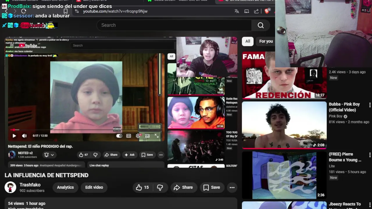Select inner All filter chip
The width and height of the screenshot is (372, 209).
(x=171, y=56)
